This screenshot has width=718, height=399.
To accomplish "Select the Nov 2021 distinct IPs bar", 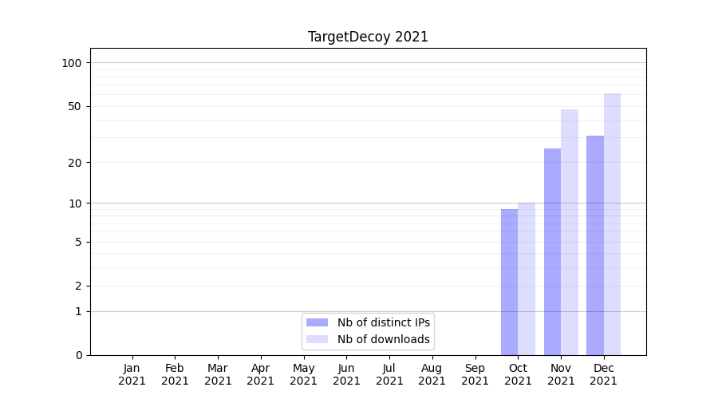I will [x=552, y=251].
